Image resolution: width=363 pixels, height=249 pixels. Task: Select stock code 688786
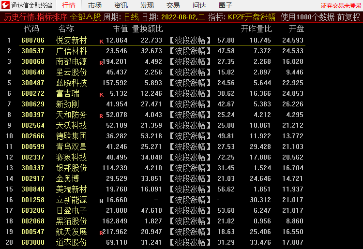pos(33,40)
